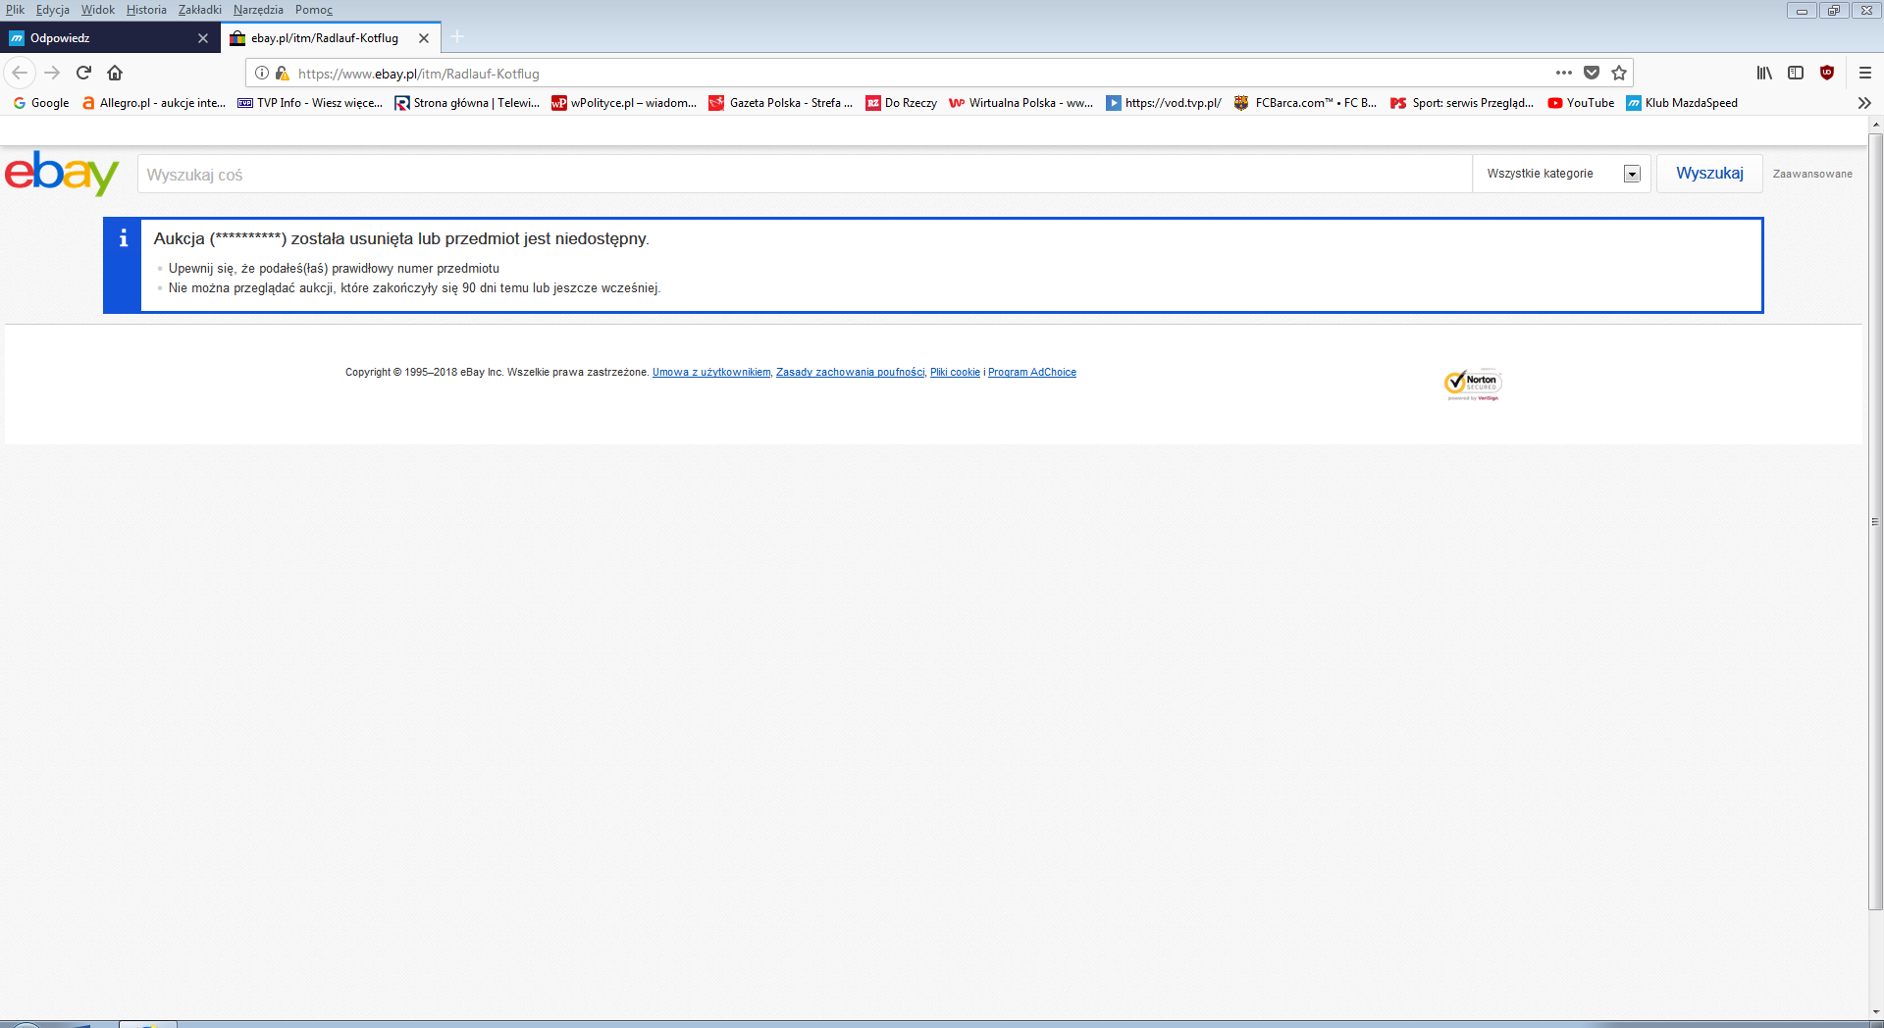This screenshot has height=1028, width=1884.
Task: Click the browser Reload page icon
Action: (83, 73)
